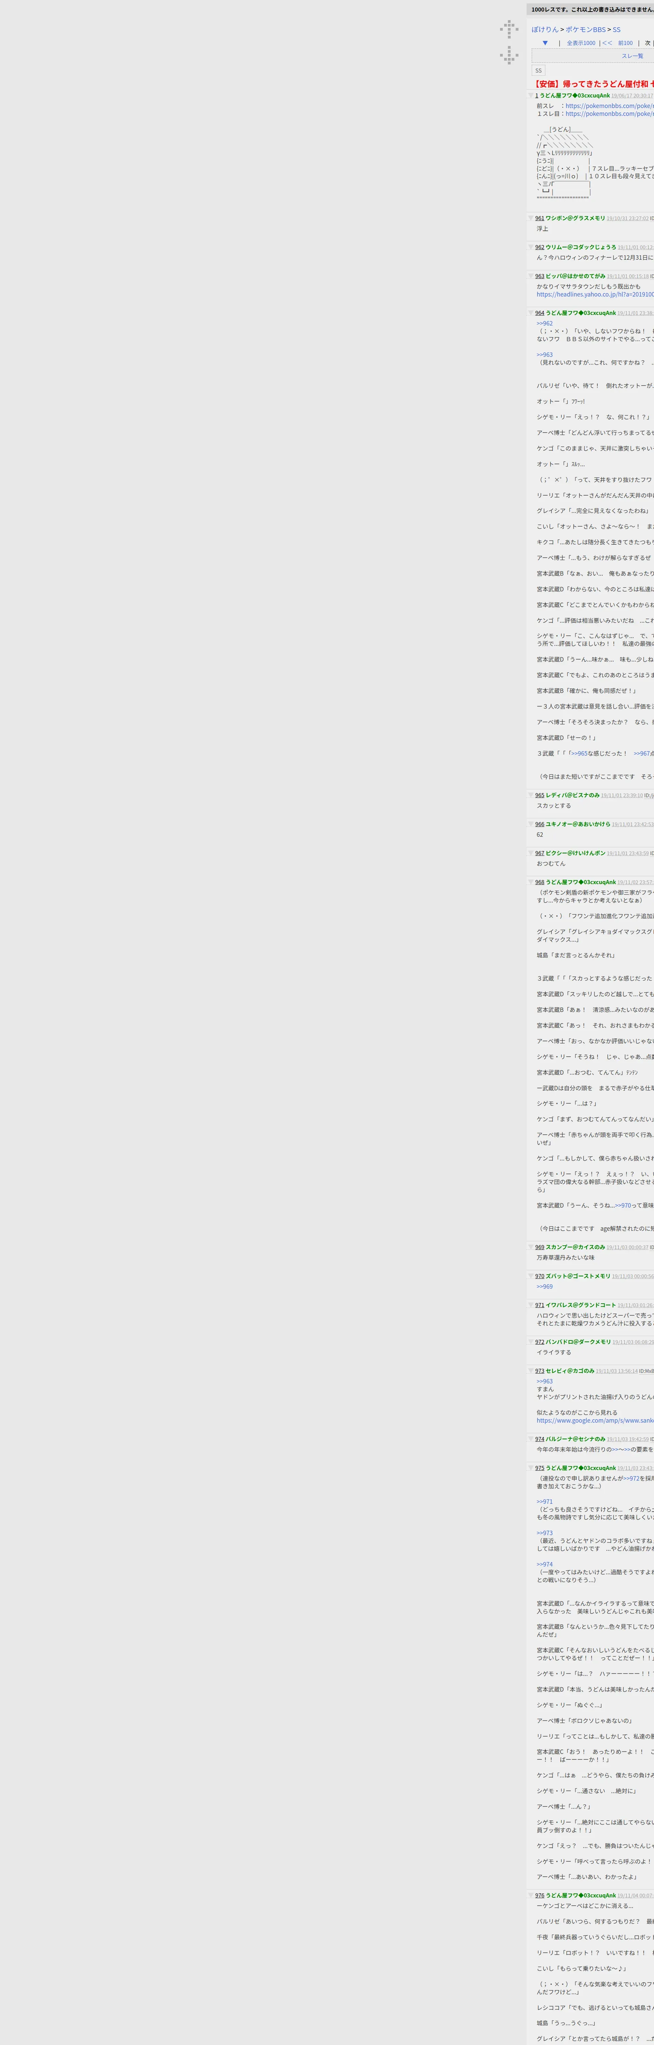
Task: Collapse post 972 triangle toggle
Action: (x=531, y=1342)
